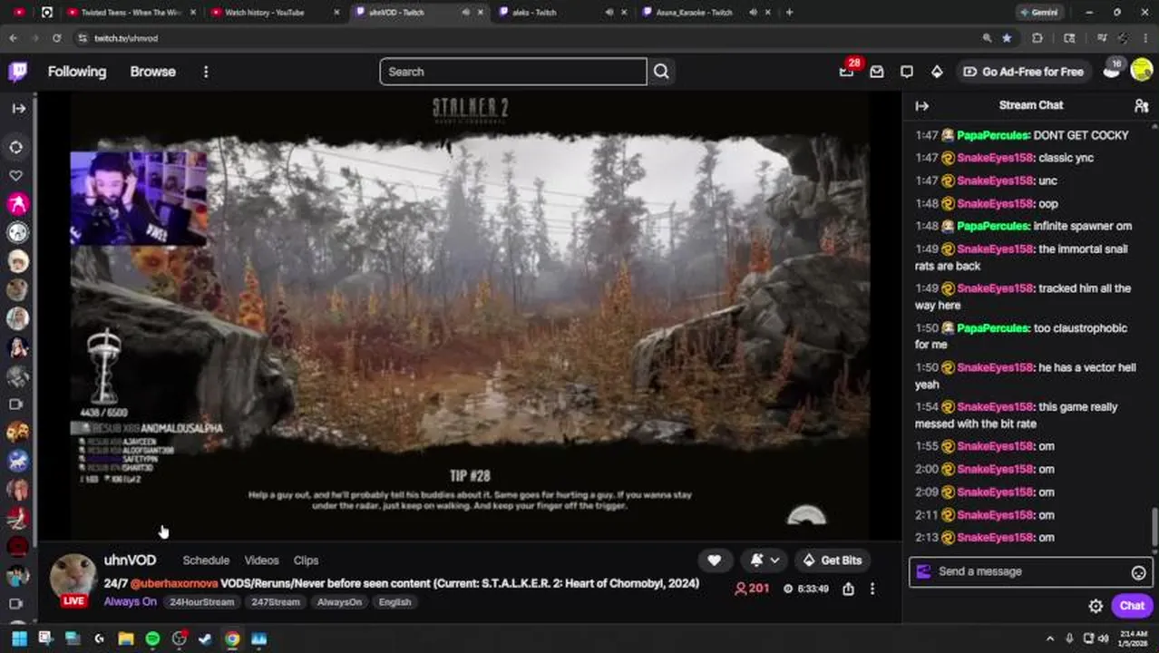Share the stream with share icon
Viewport: 1159px width, 653px height.
tap(848, 589)
